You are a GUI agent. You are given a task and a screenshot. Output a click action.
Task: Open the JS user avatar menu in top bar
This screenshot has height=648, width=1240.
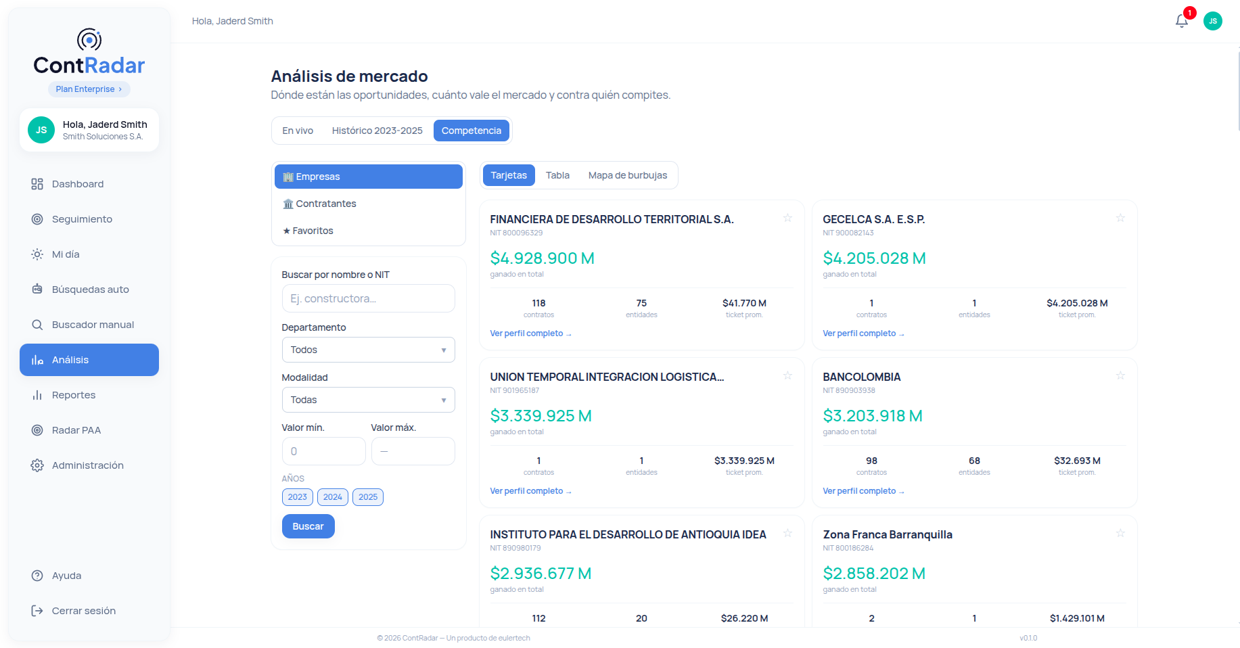coord(1213,21)
